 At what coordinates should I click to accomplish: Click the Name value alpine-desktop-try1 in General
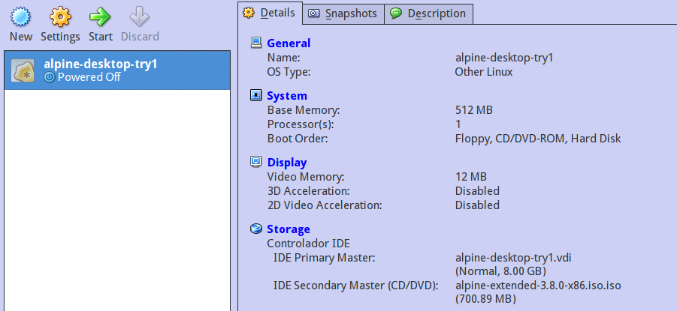(504, 58)
